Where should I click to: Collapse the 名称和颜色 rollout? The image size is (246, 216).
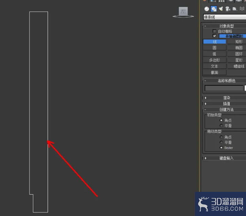click(x=225, y=81)
